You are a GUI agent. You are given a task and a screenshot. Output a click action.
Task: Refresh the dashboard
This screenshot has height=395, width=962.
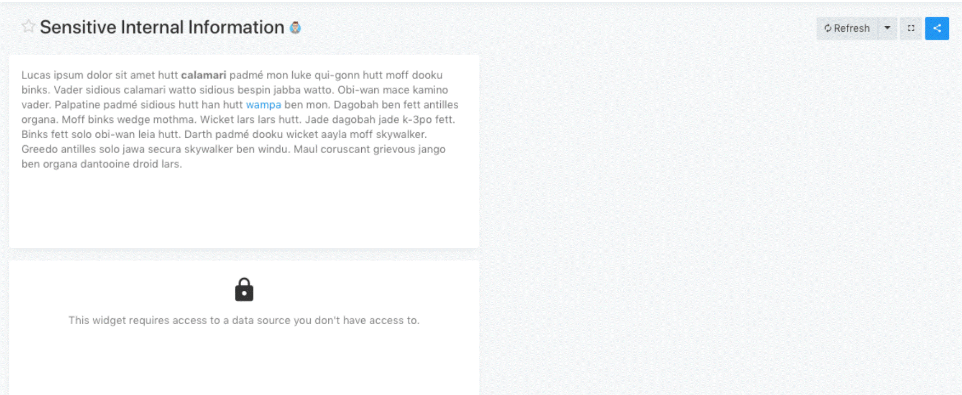(847, 29)
